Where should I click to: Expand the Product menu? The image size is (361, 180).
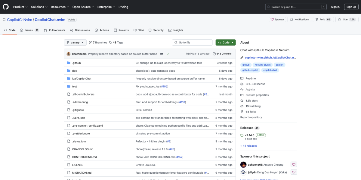20,7
